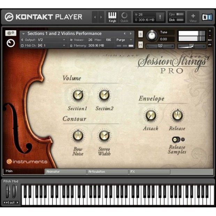The width and height of the screenshot is (216, 216).
Task: Click the Section2 volume knob
Action: [104, 95]
